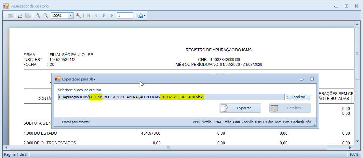Go to the first report page
Viewport: 363px width, 158px height.
(88, 16)
